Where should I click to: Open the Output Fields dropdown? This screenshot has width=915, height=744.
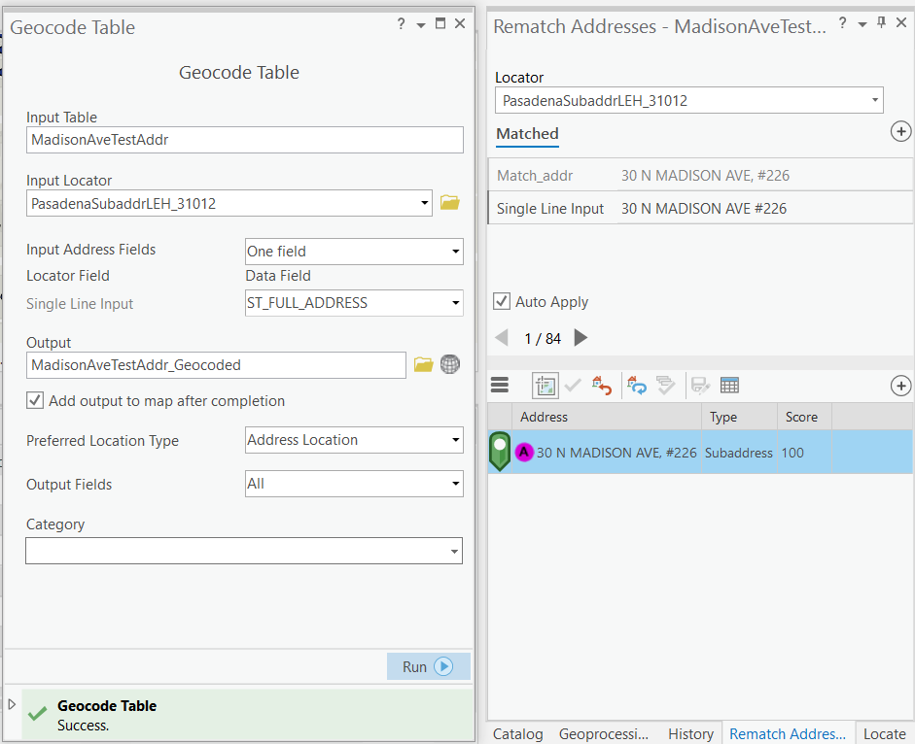click(354, 484)
